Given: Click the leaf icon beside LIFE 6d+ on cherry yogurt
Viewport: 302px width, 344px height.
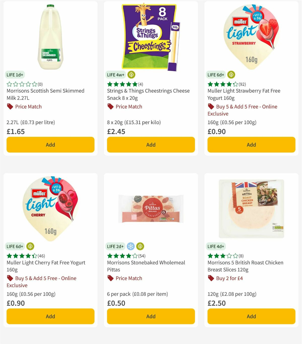Looking at the screenshot, I should [30, 246].
